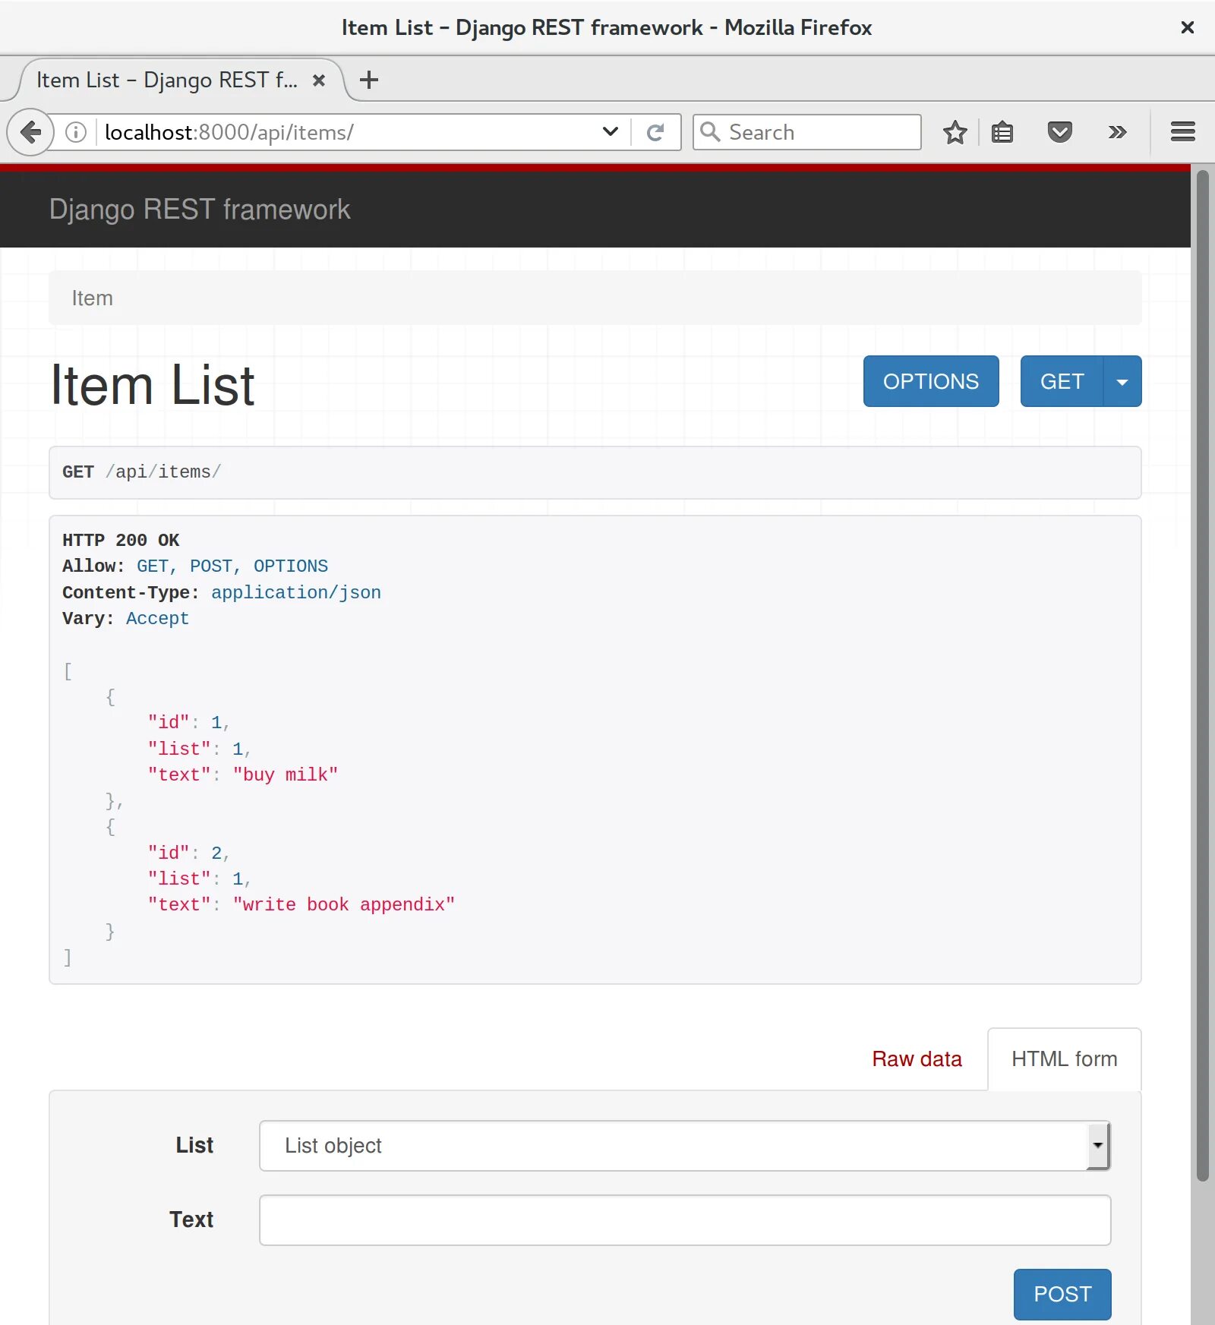This screenshot has height=1325, width=1215.
Task: Close the Firefox window
Action: click(x=1188, y=27)
